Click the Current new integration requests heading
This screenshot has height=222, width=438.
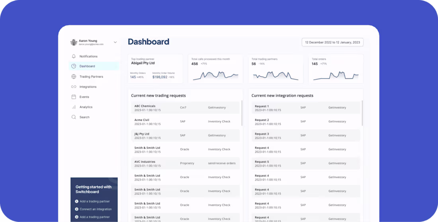click(282, 95)
